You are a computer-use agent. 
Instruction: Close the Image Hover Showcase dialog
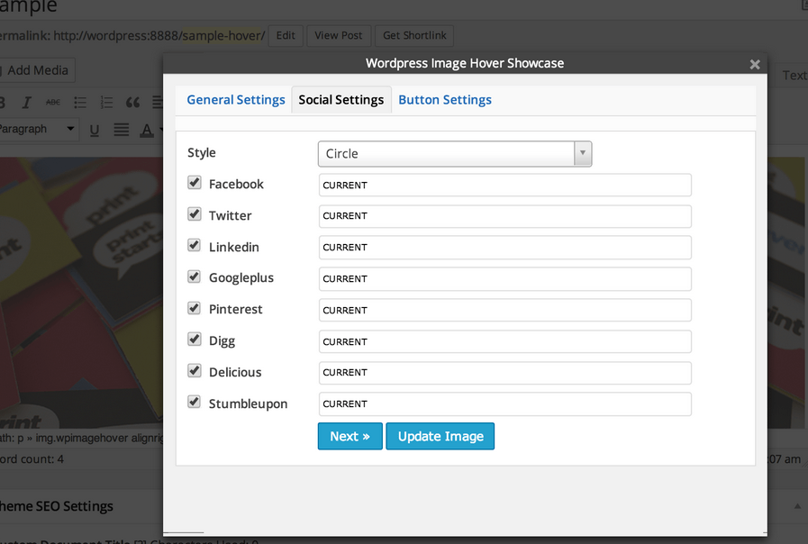coord(755,64)
